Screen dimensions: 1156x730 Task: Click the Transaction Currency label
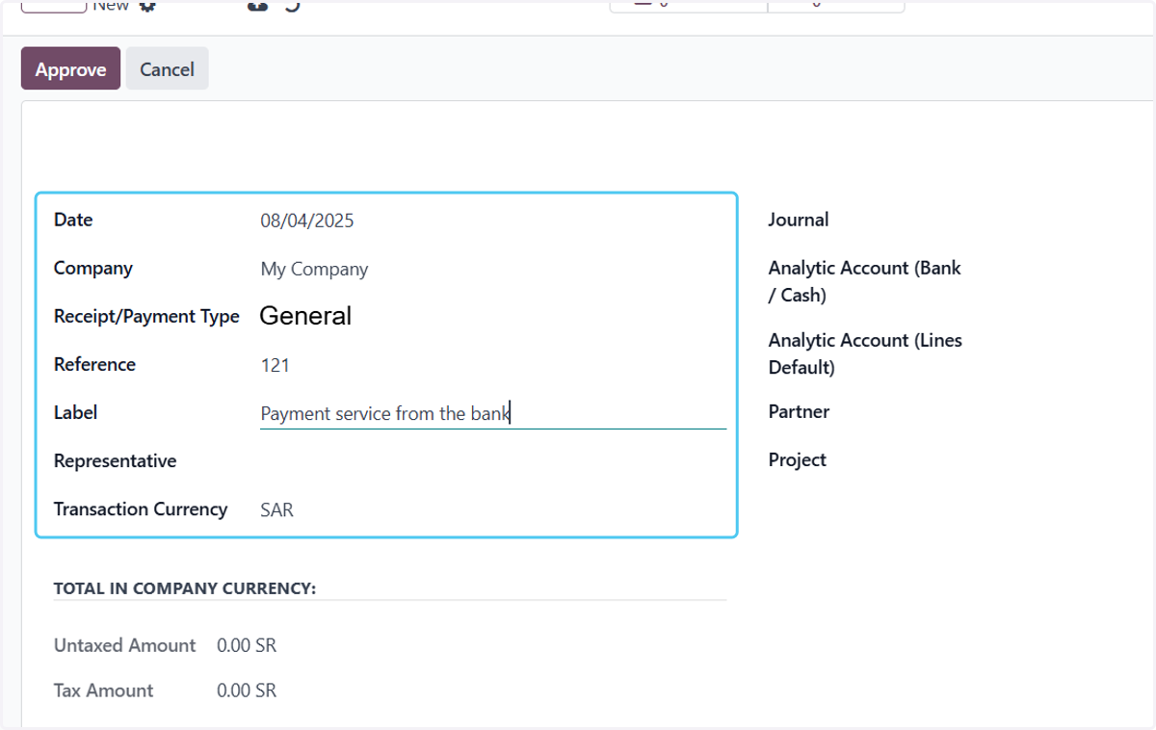pyautogui.click(x=141, y=508)
